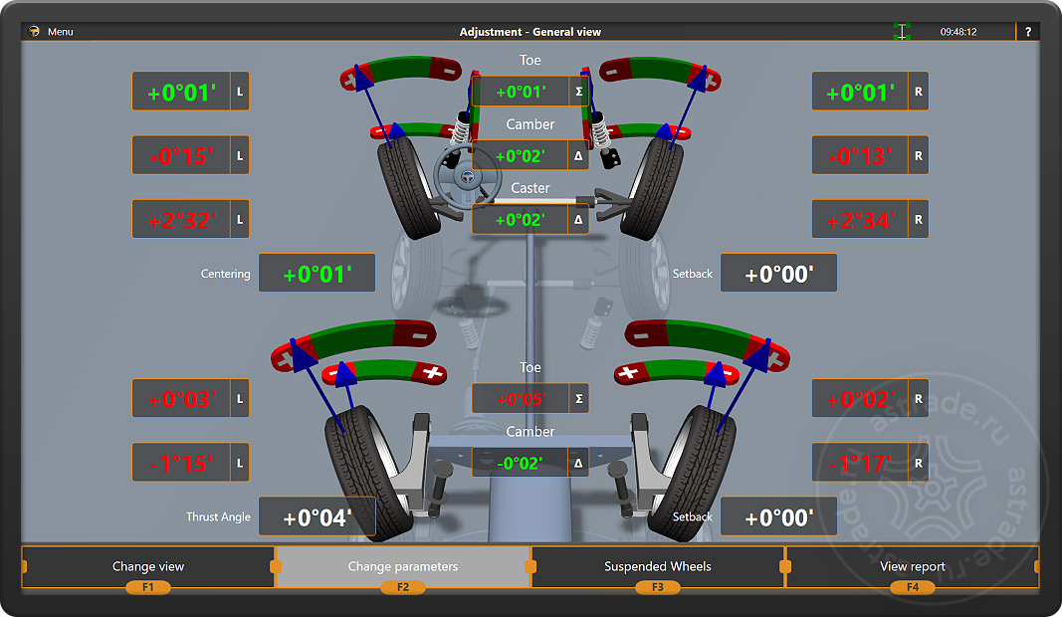Viewport: 1062px width, 617px height.
Task: Open Suspended Wheels F3 mode
Action: pos(658,567)
